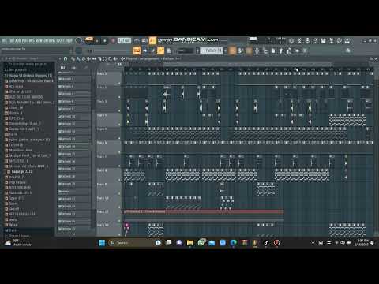Click the plus button right of Pattern 14 selector
Screen dimensions: 379x284
pyautogui.click(x=226, y=50)
